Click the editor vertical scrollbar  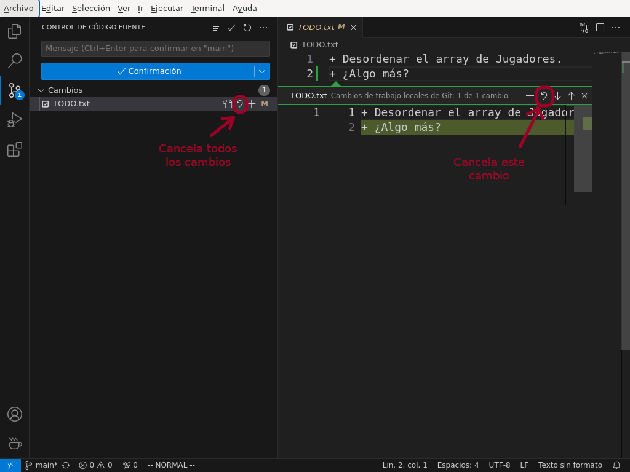coord(626,201)
